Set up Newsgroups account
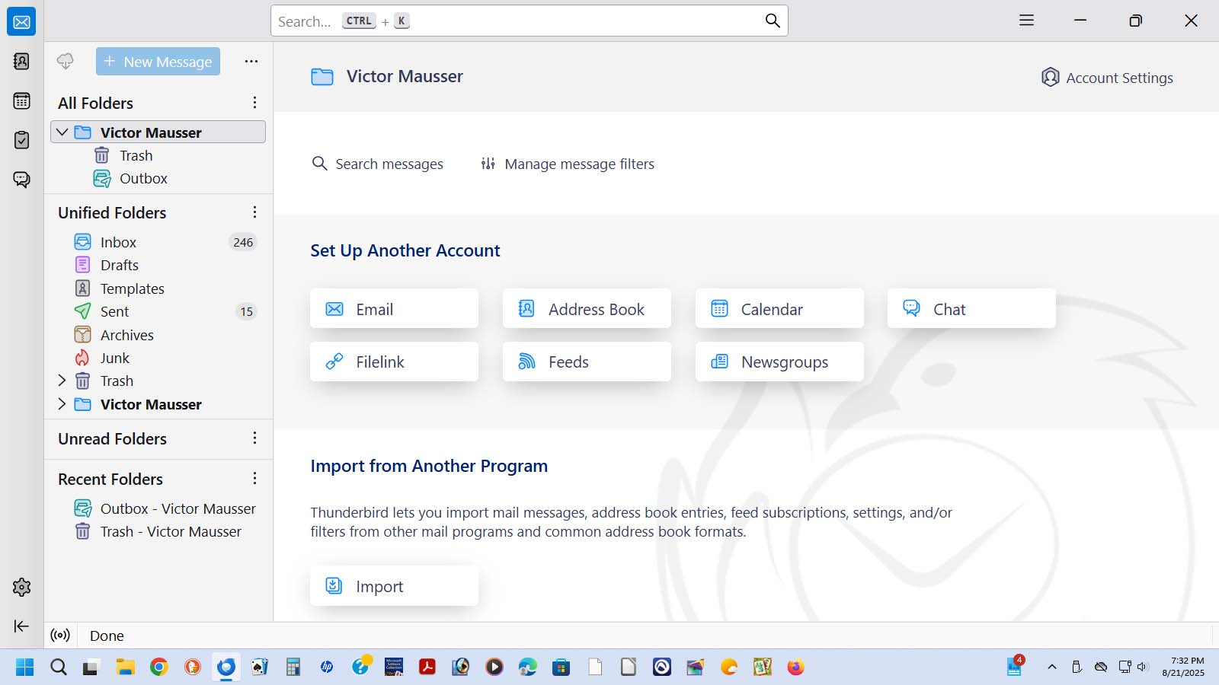Viewport: 1219px width, 685px height. (779, 362)
